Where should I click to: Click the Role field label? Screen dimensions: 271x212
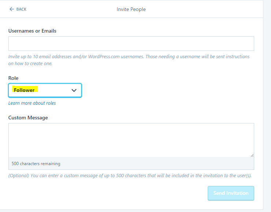coord(13,78)
